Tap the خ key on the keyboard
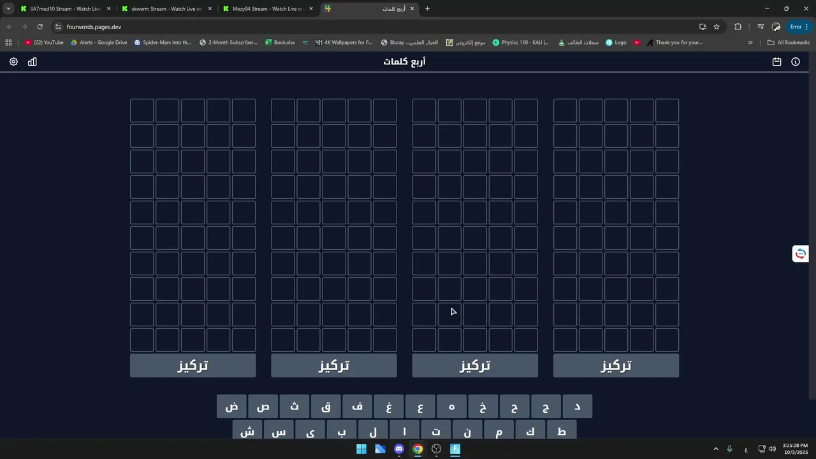Screen dimensions: 816x459 (483, 407)
